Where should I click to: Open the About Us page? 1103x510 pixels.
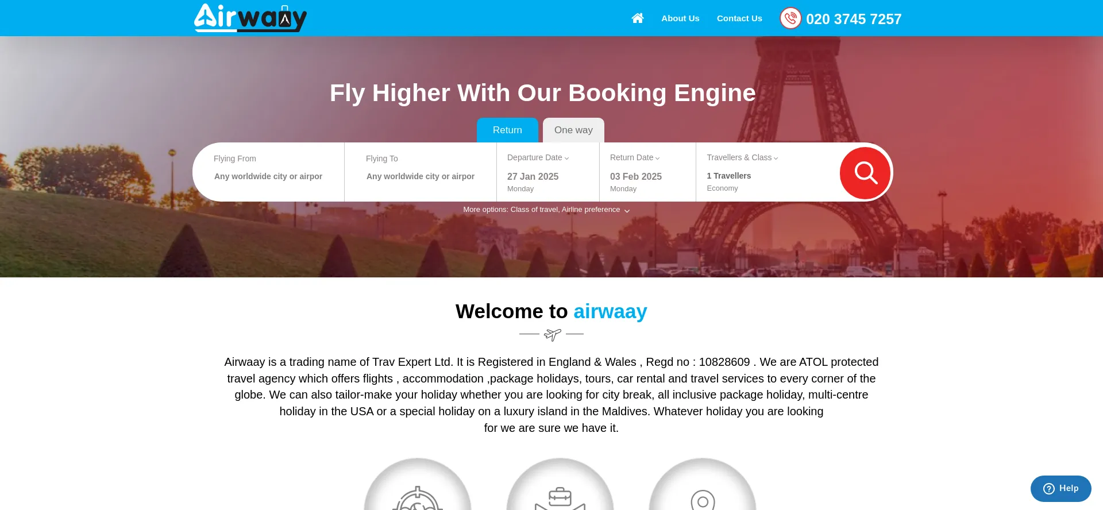pyautogui.click(x=680, y=18)
